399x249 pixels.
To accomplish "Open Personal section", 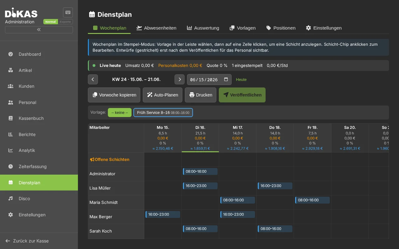I will 39,102.
